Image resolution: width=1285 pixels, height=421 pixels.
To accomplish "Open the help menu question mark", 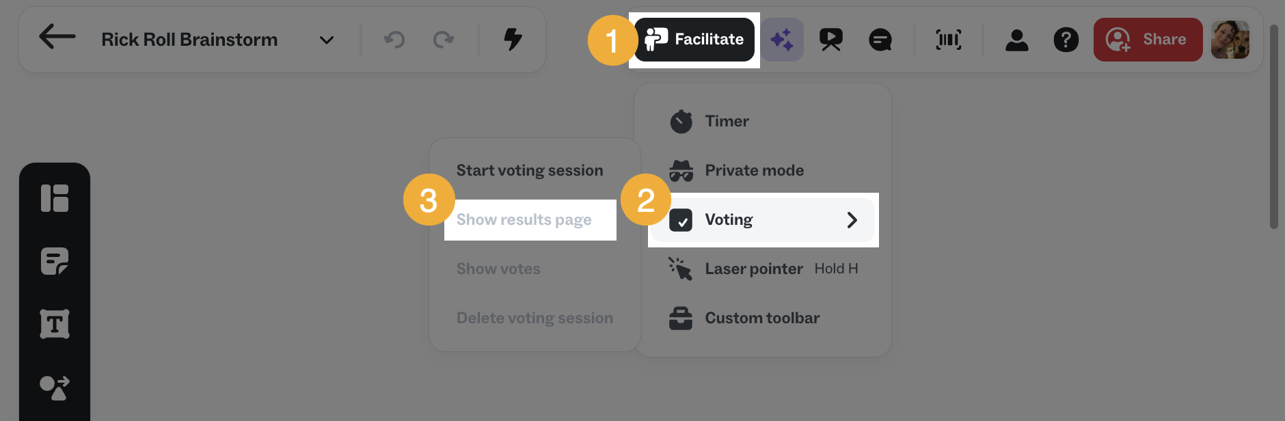I will pos(1066,40).
